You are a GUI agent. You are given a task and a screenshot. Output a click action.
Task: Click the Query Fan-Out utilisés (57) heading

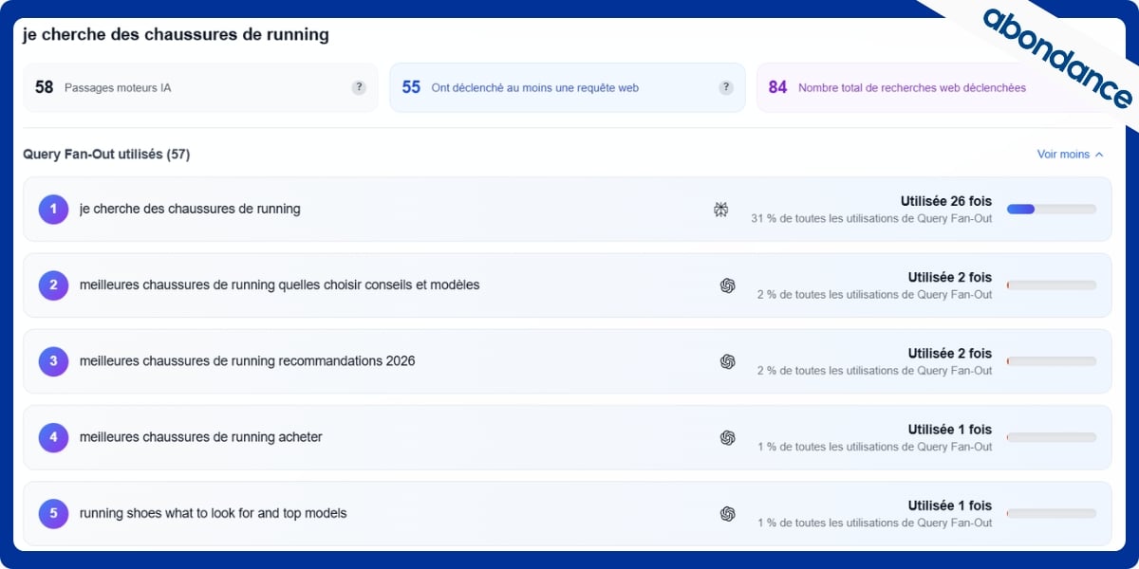coord(106,155)
